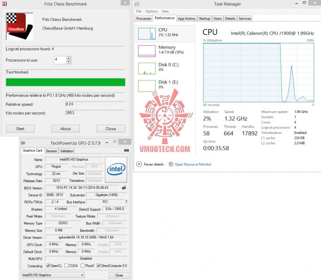Screen dimensions: 321x280
Task: Open the File menu in Task Manager
Action: click(139, 11)
